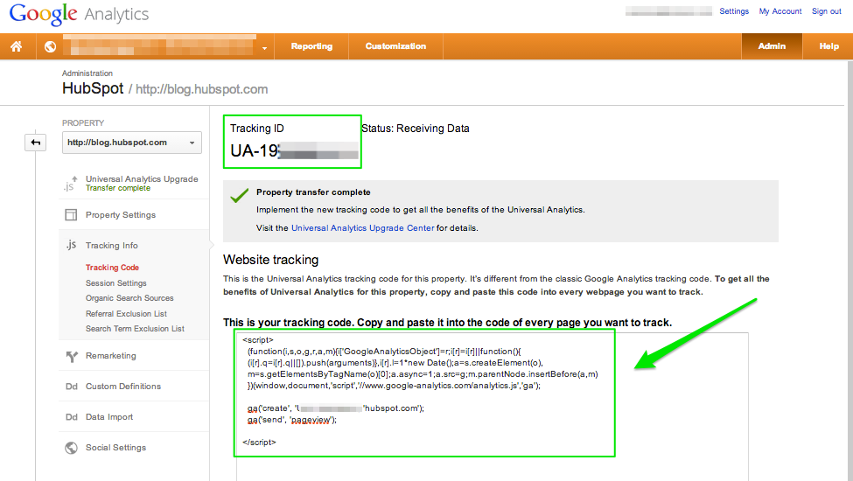Image resolution: width=853 pixels, height=481 pixels.
Task: Click the Remarketing fork icon
Action: 71,356
